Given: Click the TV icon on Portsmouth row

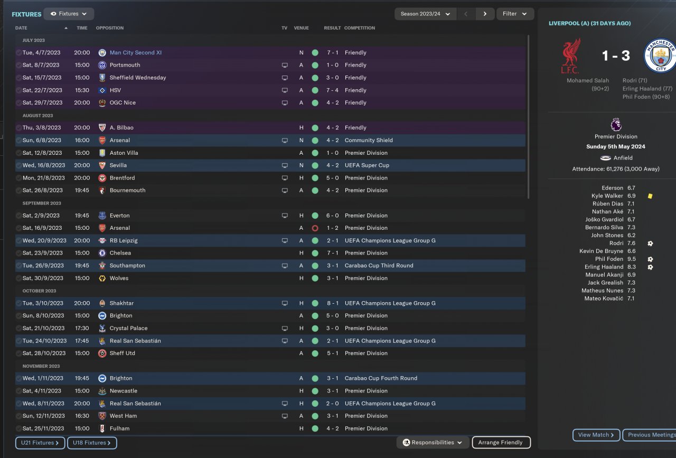Looking at the screenshot, I should point(285,65).
